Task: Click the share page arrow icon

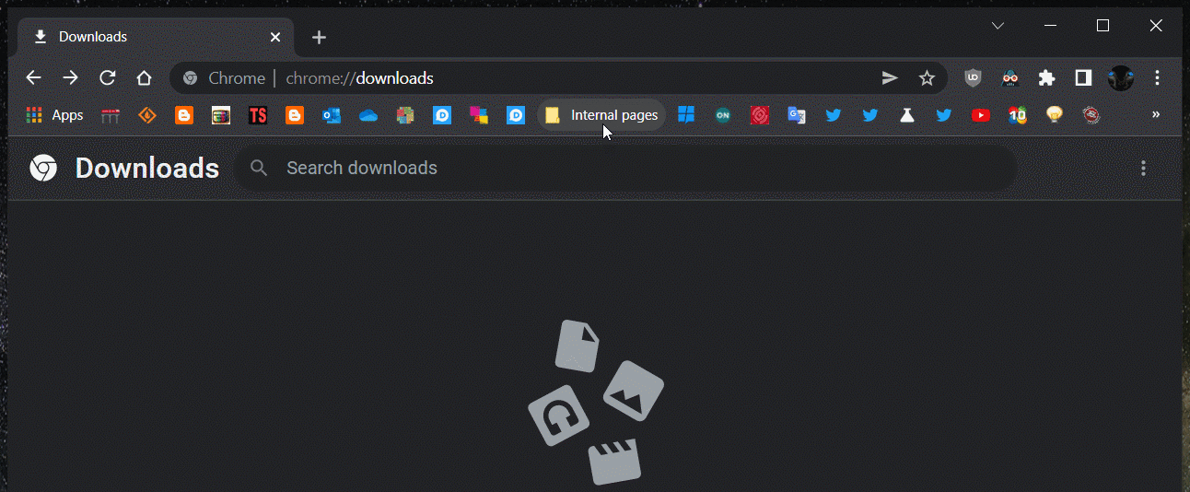Action: pyautogui.click(x=890, y=78)
